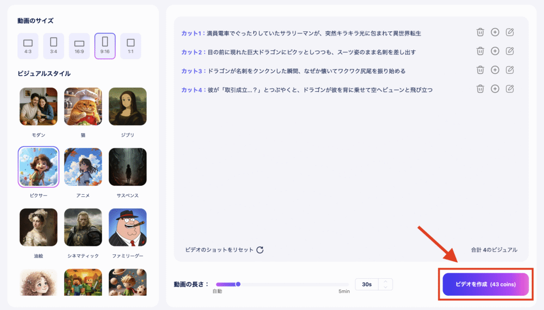Select the 4:3 video size option
544x310 pixels.
click(x=28, y=46)
